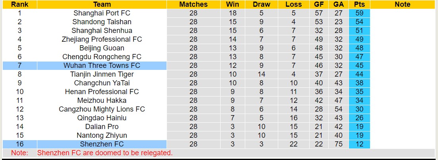Click the Wuhan Three Towns FC row

186,66
